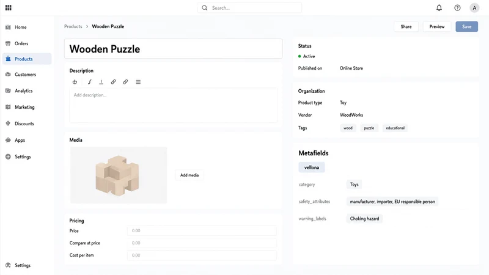The height and width of the screenshot is (275, 489).
Task: Click the Add media button
Action: click(x=189, y=175)
